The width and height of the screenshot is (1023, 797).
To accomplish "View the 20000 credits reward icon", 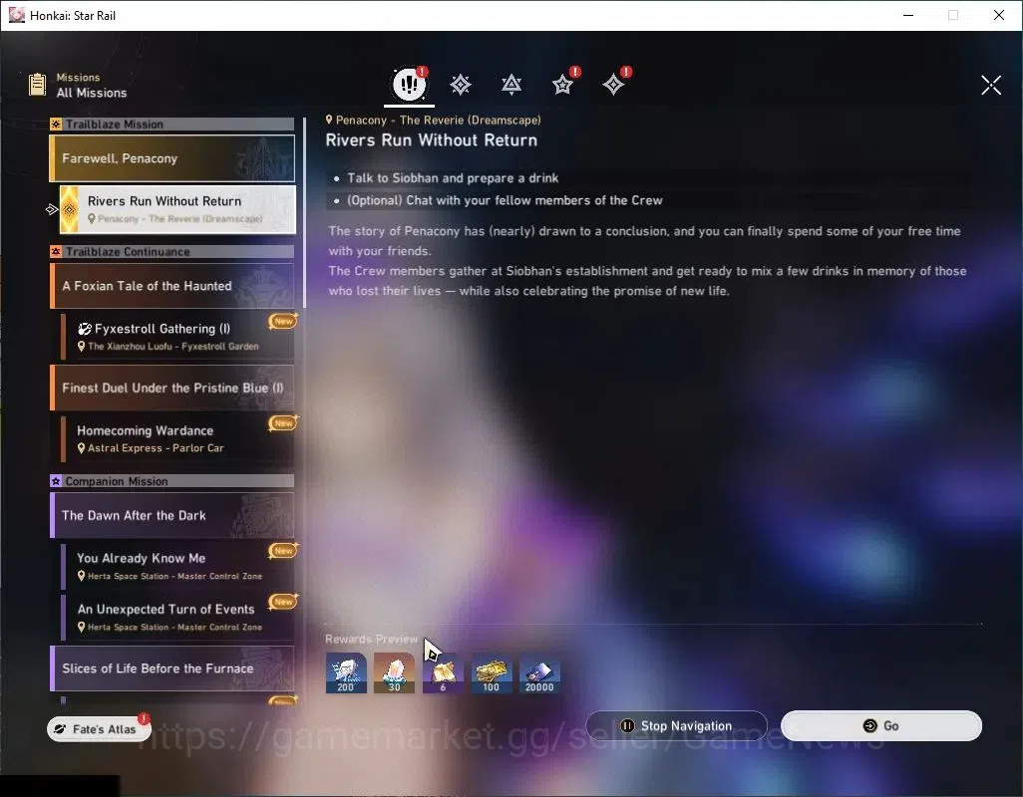I will pyautogui.click(x=539, y=673).
